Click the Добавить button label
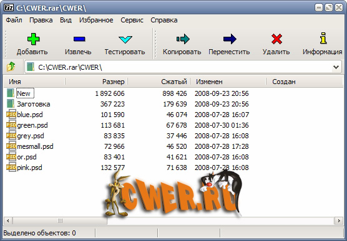The image size is (347, 241). click(x=32, y=52)
